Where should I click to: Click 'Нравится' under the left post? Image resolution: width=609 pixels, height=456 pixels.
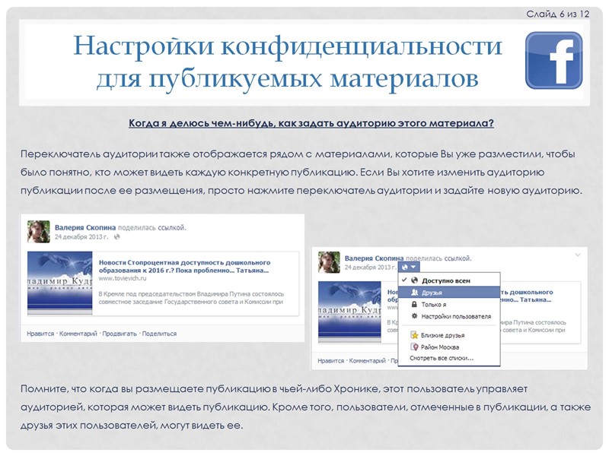tap(40, 334)
